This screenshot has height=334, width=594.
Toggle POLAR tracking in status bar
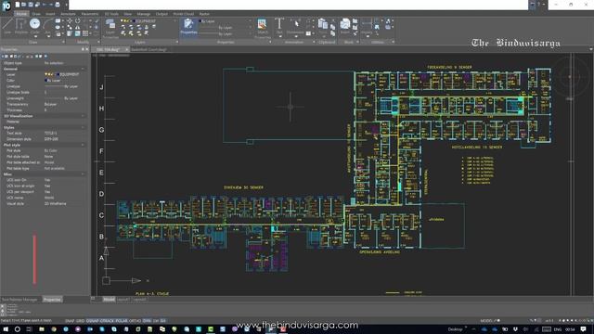click(x=122, y=321)
